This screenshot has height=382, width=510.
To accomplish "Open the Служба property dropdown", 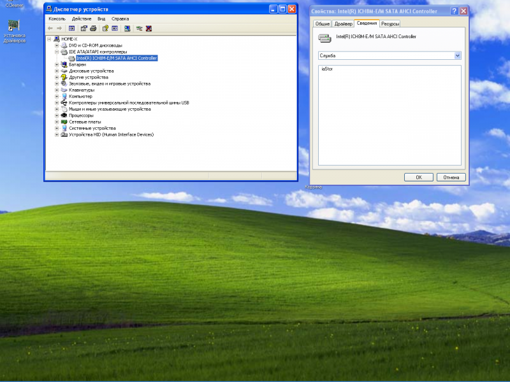I will (x=457, y=55).
